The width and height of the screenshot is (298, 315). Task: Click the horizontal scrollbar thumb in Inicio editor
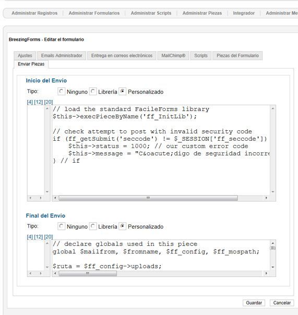pos(148,198)
